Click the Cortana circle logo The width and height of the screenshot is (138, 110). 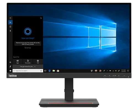click(x=28, y=31)
